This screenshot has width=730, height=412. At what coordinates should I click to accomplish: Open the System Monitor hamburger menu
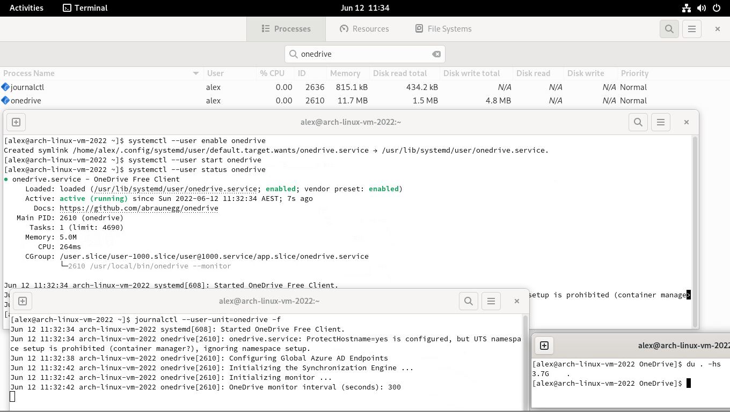coord(691,29)
